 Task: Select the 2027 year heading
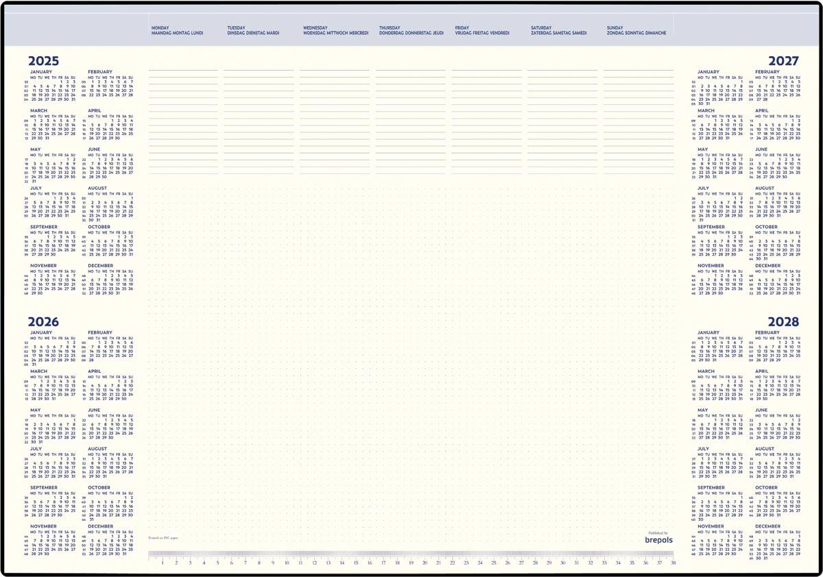(x=783, y=61)
